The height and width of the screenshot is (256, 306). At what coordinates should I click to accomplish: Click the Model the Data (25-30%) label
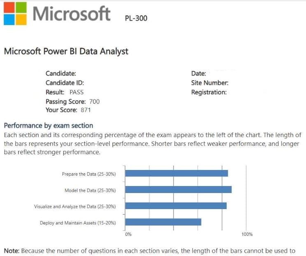coord(90,191)
